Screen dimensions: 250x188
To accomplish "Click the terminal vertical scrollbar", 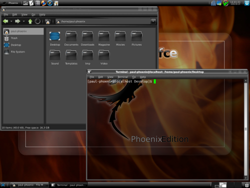I will pyautogui.click(x=245, y=129).
